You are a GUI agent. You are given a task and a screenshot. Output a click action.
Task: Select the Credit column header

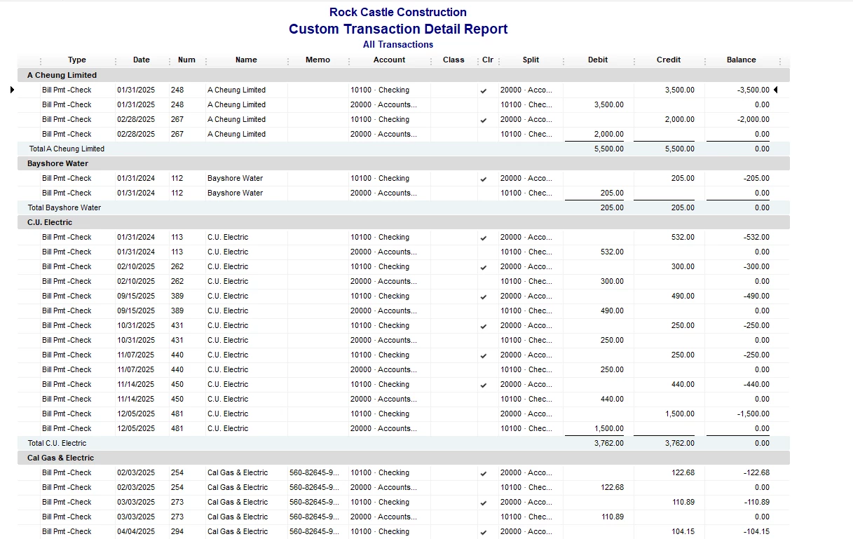pyautogui.click(x=669, y=60)
